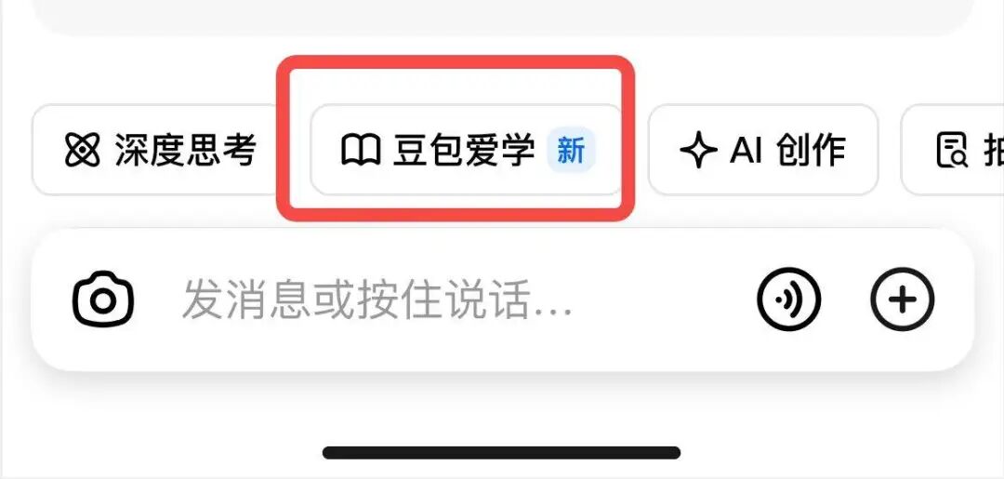Click the open-book icon of 豆包爱学
This screenshot has width=1004, height=479.
pos(361,151)
